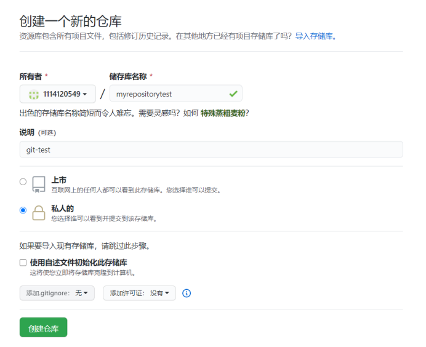Click the 上市 label text
This screenshot has height=347, width=426.
click(59, 180)
